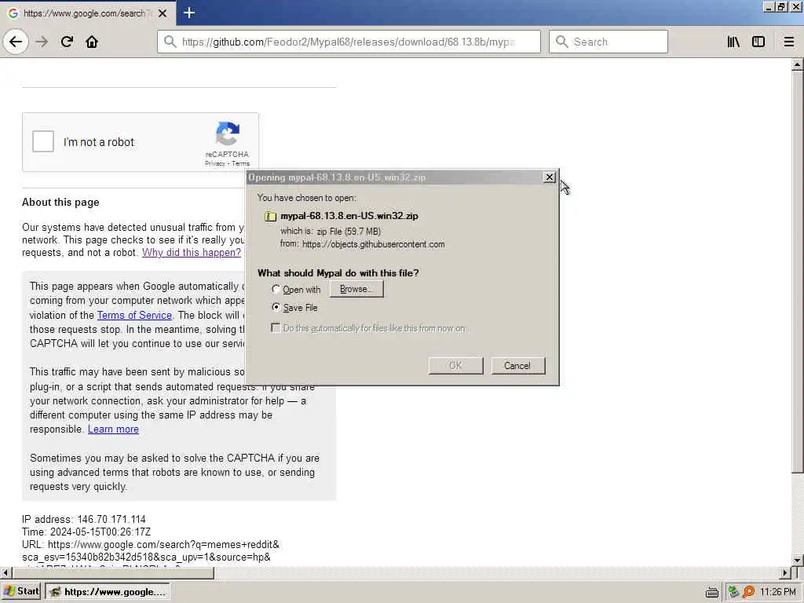Viewport: 804px width, 603px height.
Task: Close the google.com search tab
Action: pos(163,13)
